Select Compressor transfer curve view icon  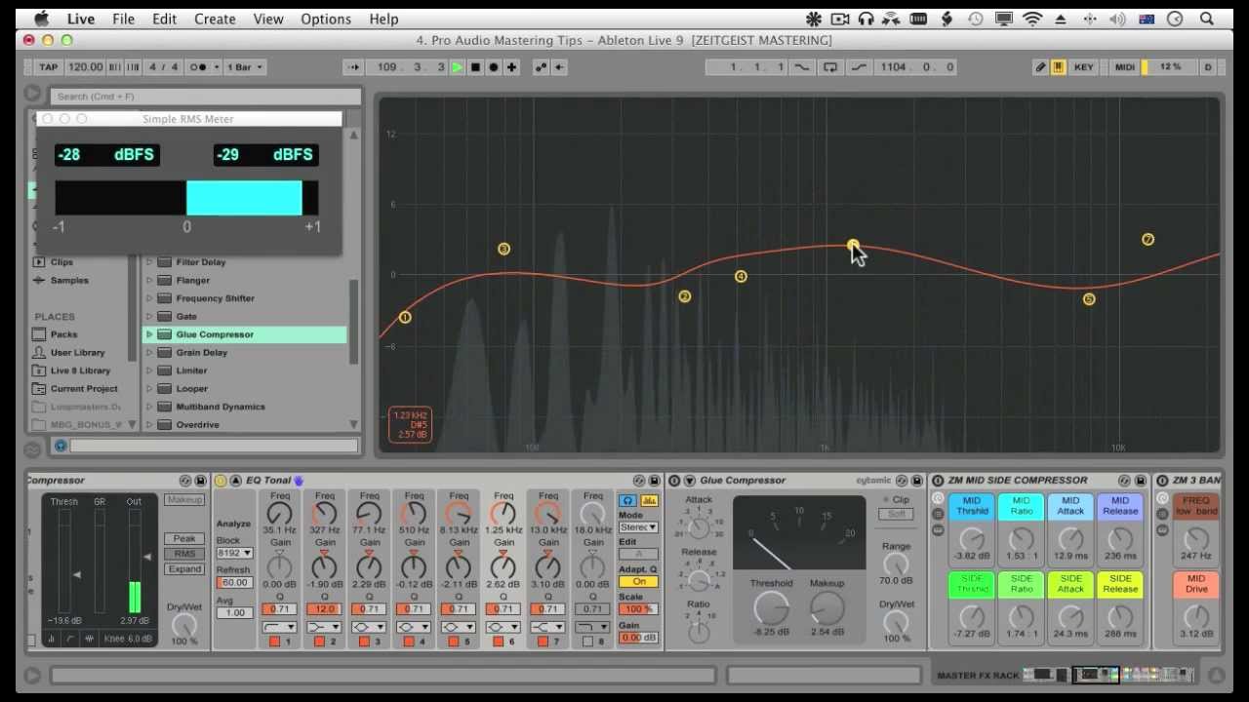coord(71,639)
